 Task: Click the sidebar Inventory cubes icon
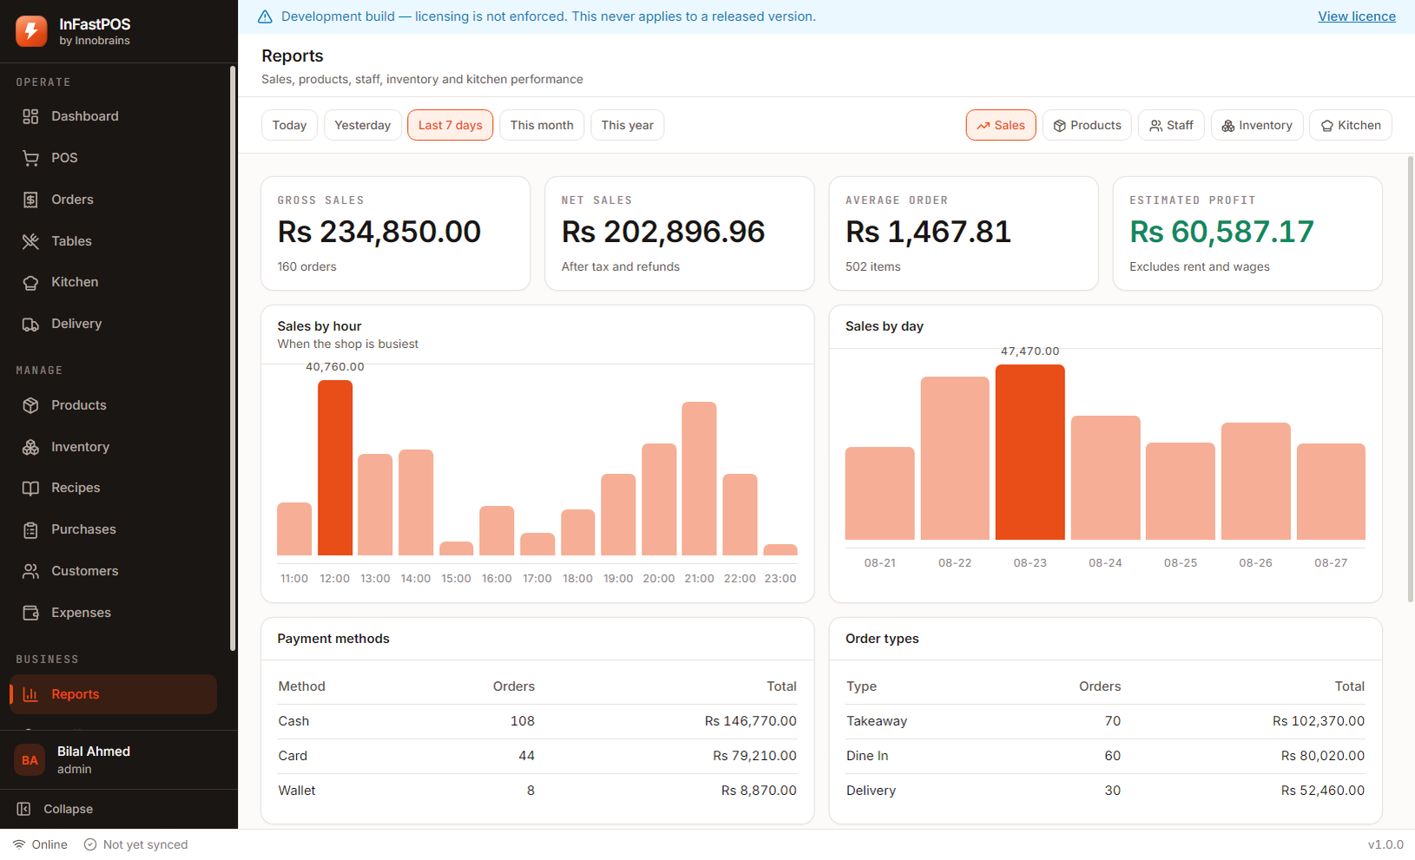30,447
